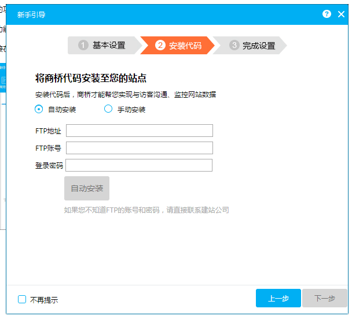Click the 下一步 button
Screen dimensions: 363x316
point(325,298)
